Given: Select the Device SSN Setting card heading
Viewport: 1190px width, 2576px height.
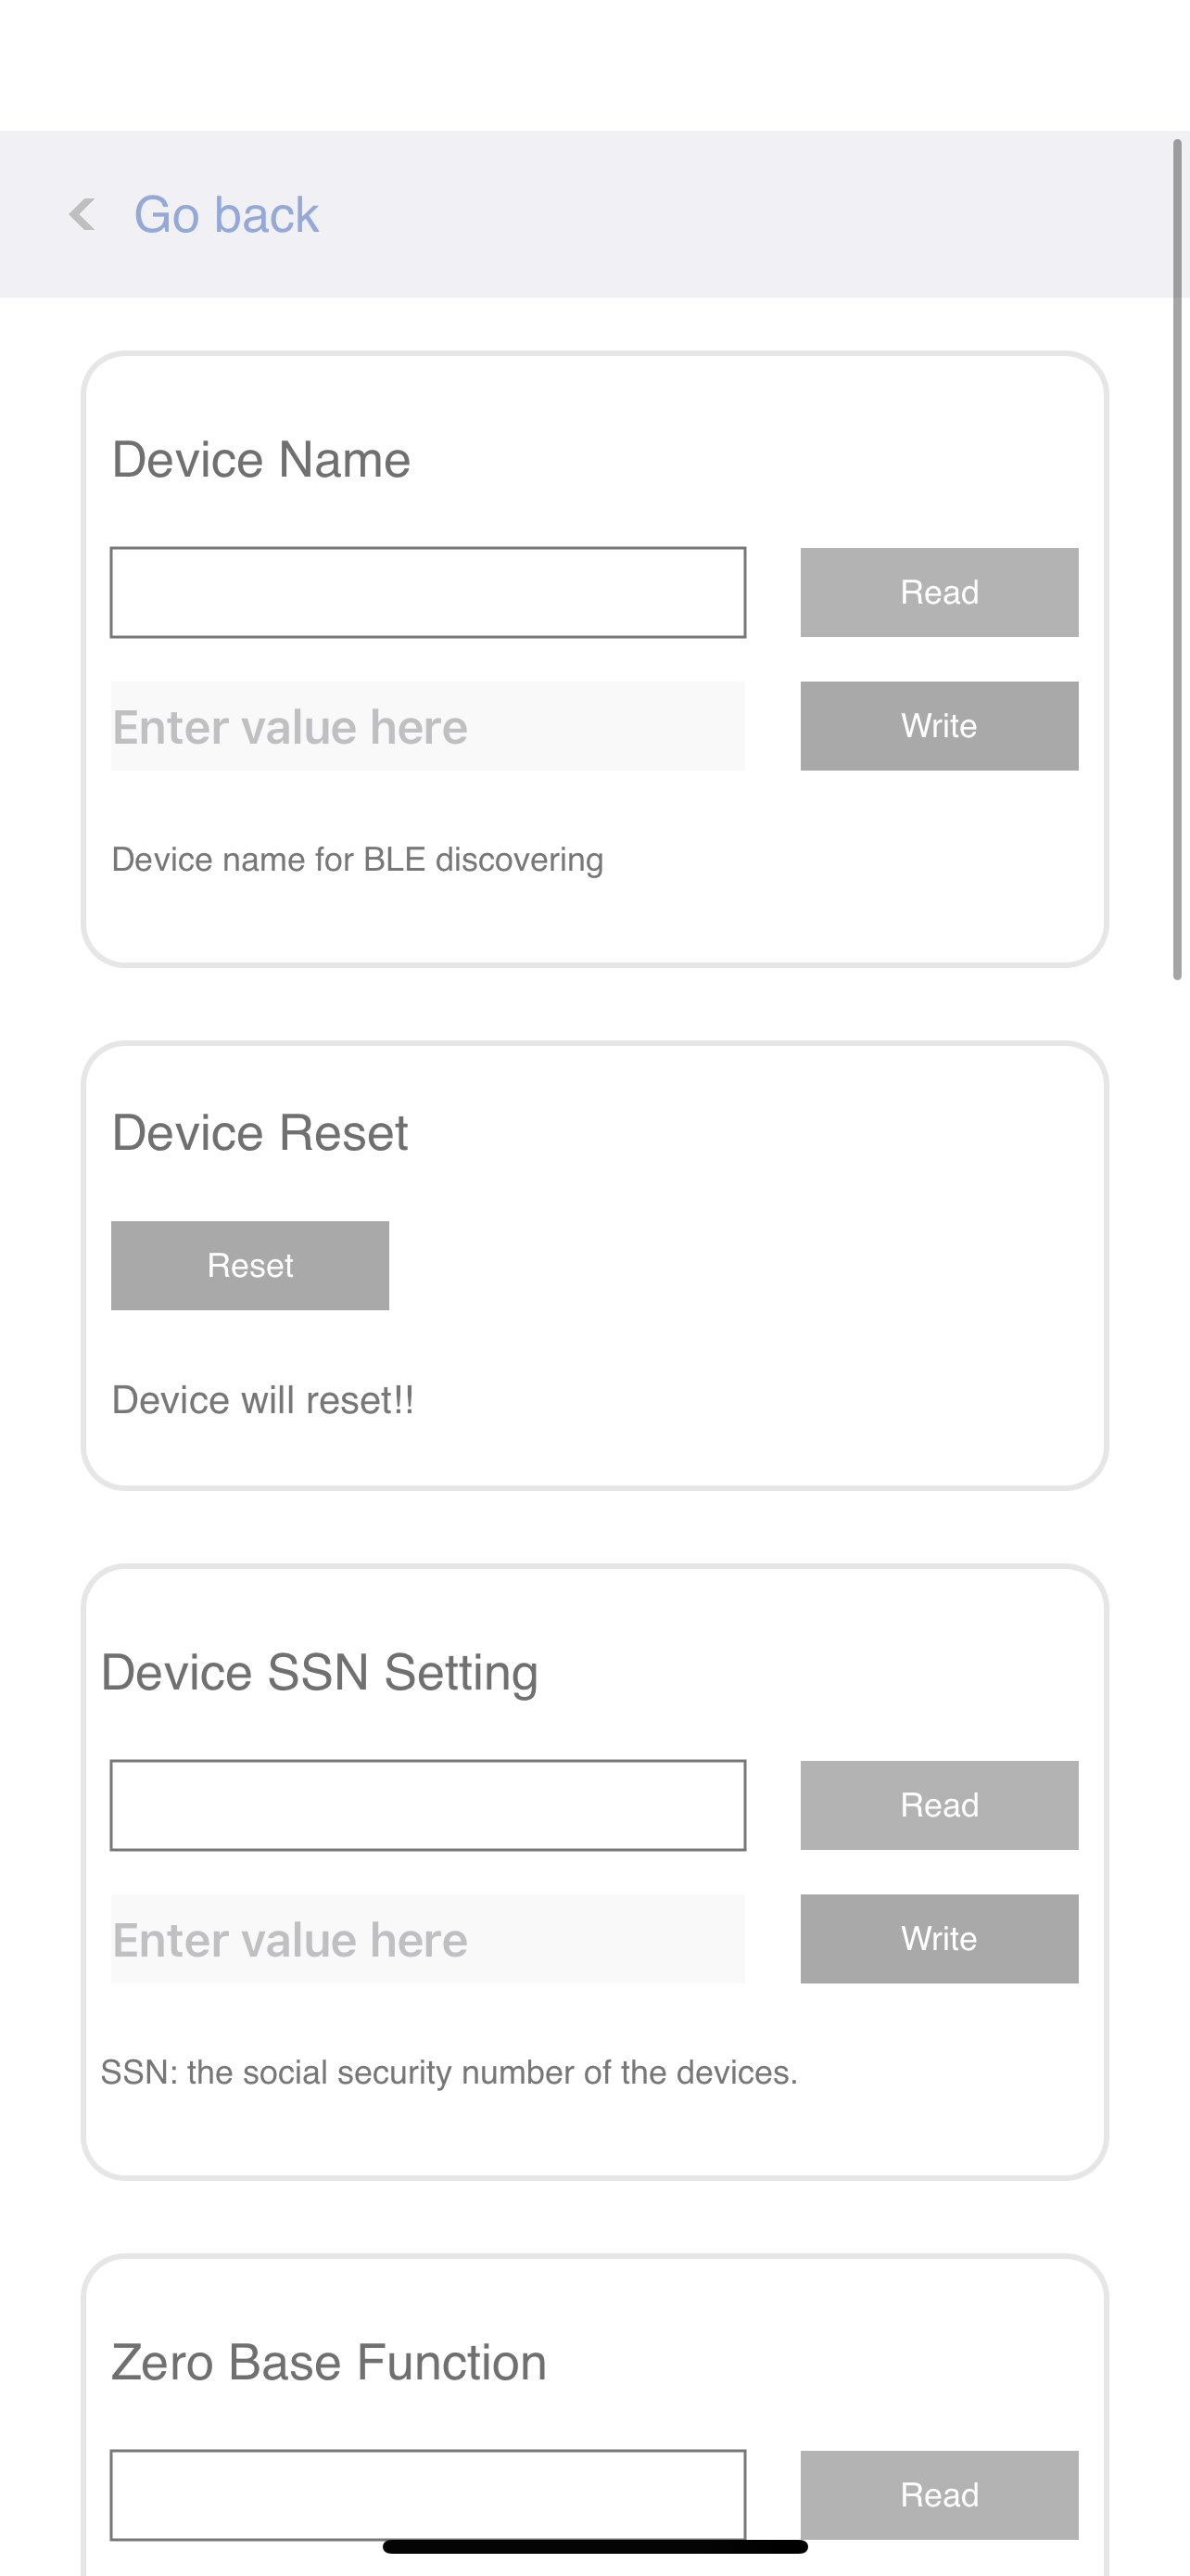Looking at the screenshot, I should (x=320, y=1671).
